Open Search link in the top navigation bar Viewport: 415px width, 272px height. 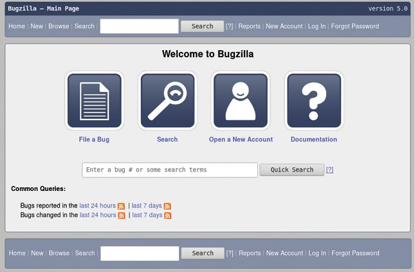click(84, 26)
